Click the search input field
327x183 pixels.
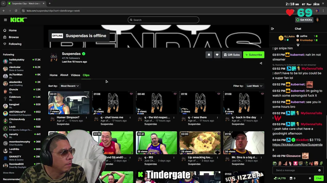point(163,20)
